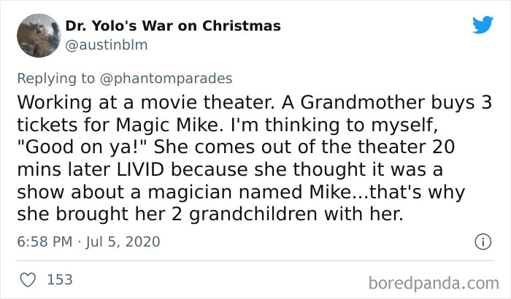Click the Twitter bird logo
Screen dimensions: 511x299
pyautogui.click(x=482, y=26)
